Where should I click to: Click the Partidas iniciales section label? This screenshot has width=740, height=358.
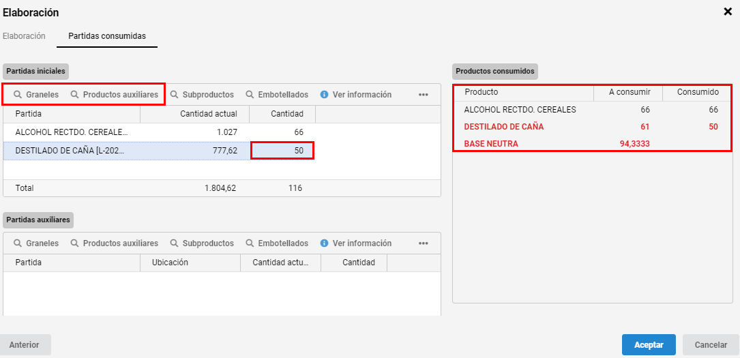36,71
